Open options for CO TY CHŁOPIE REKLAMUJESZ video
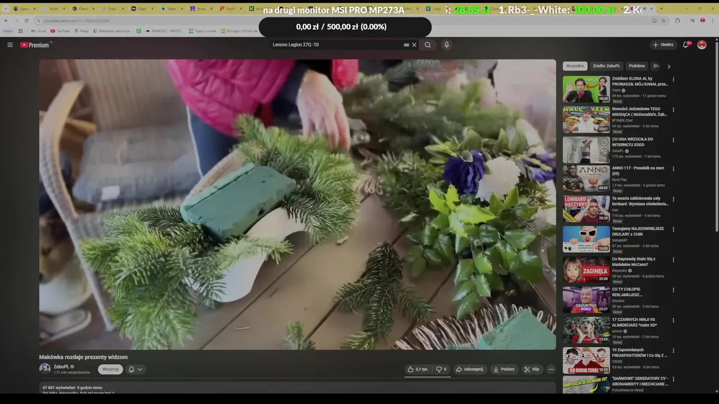Image resolution: width=719 pixels, height=404 pixels. (673, 290)
